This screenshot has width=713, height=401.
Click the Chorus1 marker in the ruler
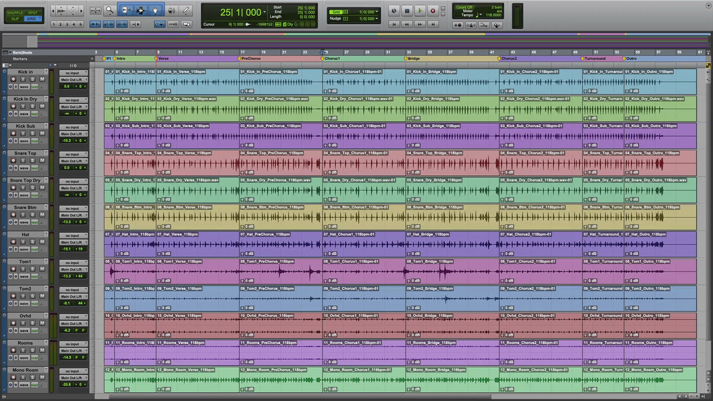[x=332, y=59]
